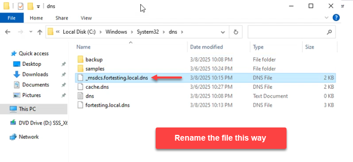The image size is (353, 162).
Task: Switch to the Home ribbon tab
Action: [36, 18]
